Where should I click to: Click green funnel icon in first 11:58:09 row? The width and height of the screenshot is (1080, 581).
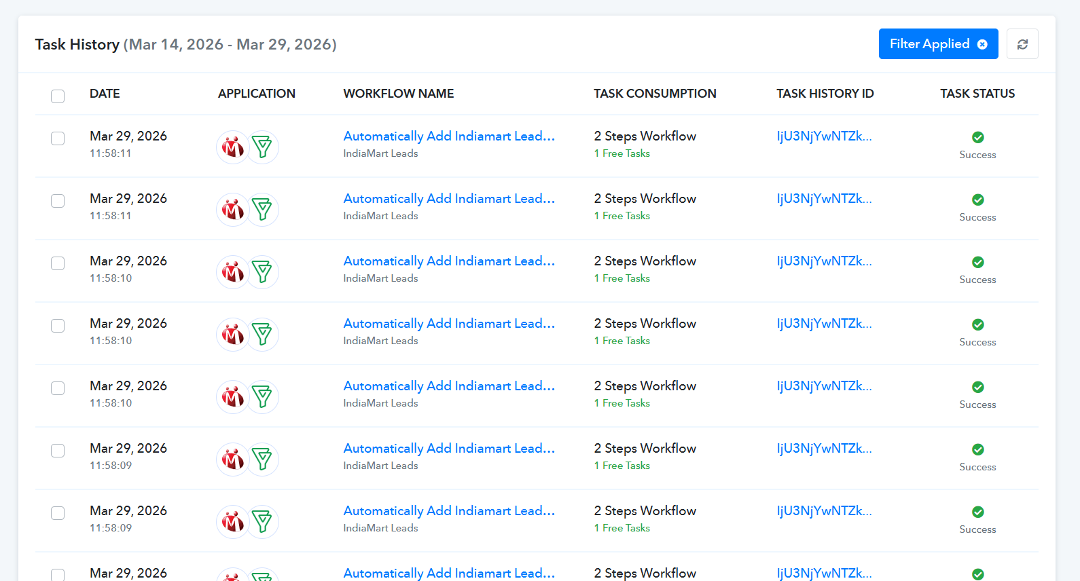coord(262,460)
